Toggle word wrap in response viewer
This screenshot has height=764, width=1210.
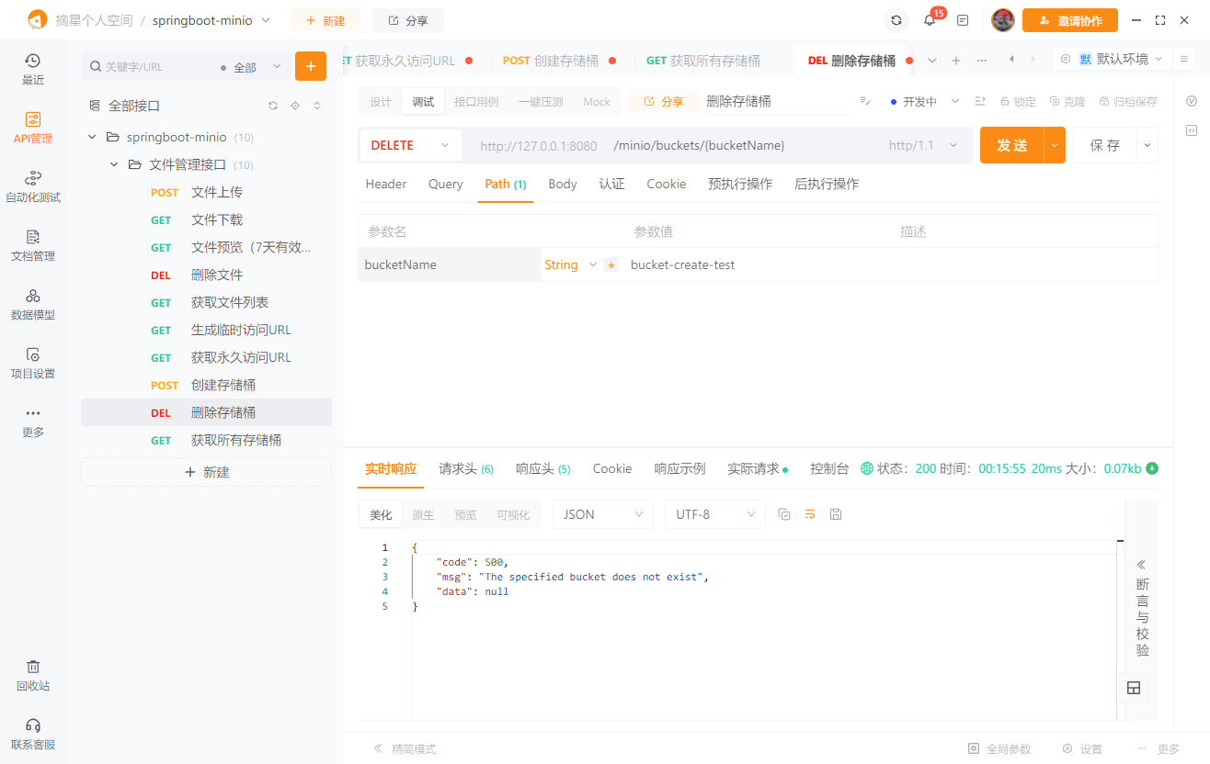[x=810, y=514]
